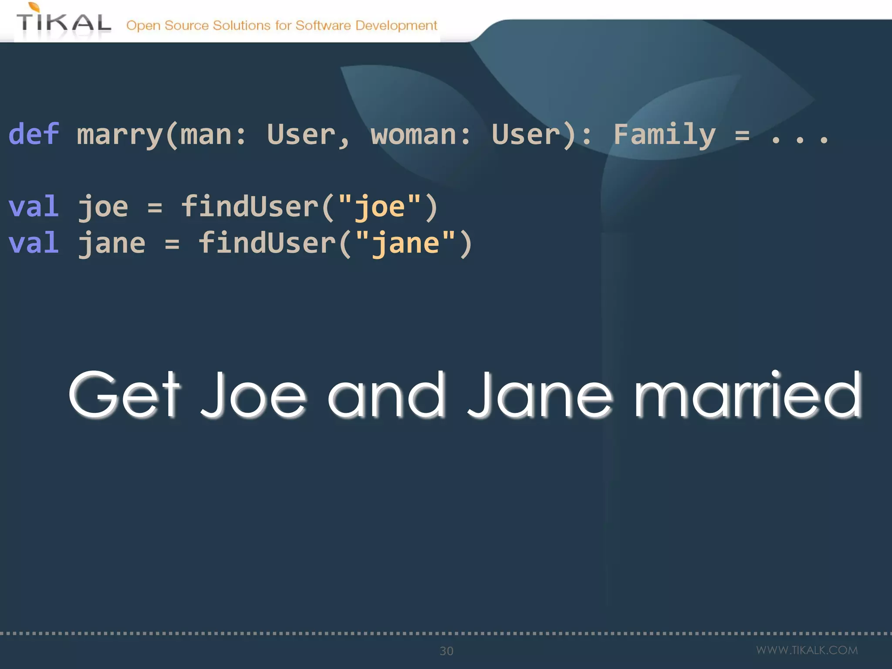
Task: Select the line "val joe = findUser("joe")"
Action: coord(223,207)
